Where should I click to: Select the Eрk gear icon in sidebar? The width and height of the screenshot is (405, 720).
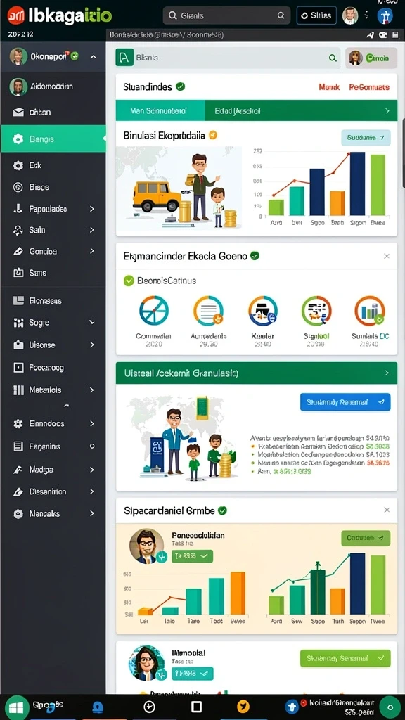(x=18, y=165)
